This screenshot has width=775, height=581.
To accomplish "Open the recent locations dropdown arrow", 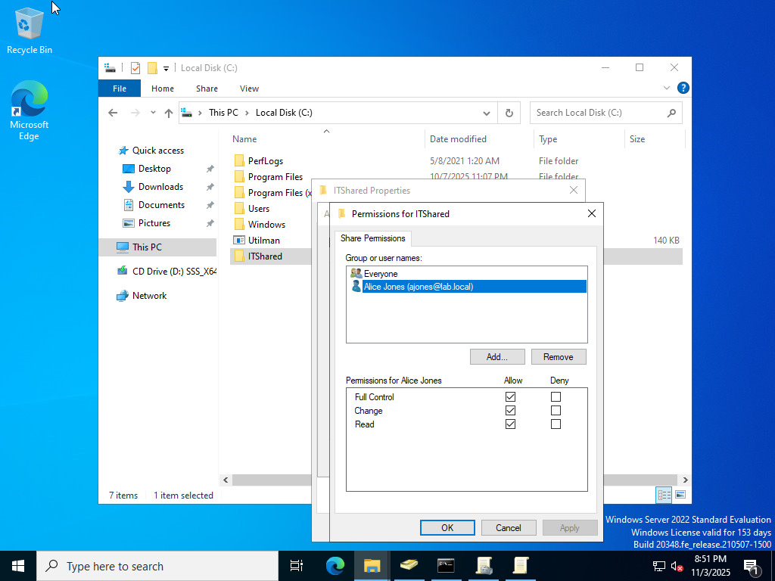I will click(153, 113).
